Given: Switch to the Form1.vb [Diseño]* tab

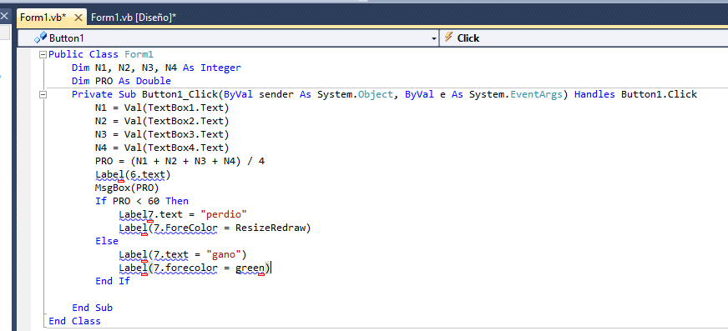Looking at the screenshot, I should [134, 18].
